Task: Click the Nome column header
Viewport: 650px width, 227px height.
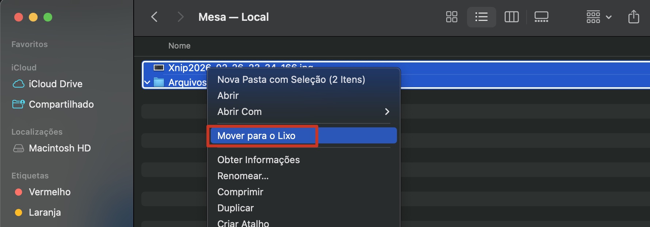Action: [179, 46]
